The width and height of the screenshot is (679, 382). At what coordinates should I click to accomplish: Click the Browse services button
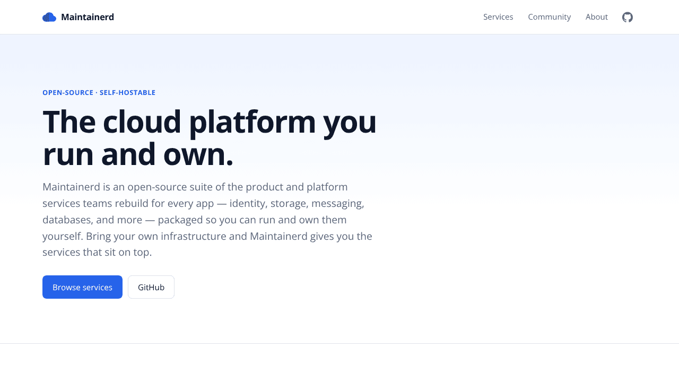pos(82,287)
